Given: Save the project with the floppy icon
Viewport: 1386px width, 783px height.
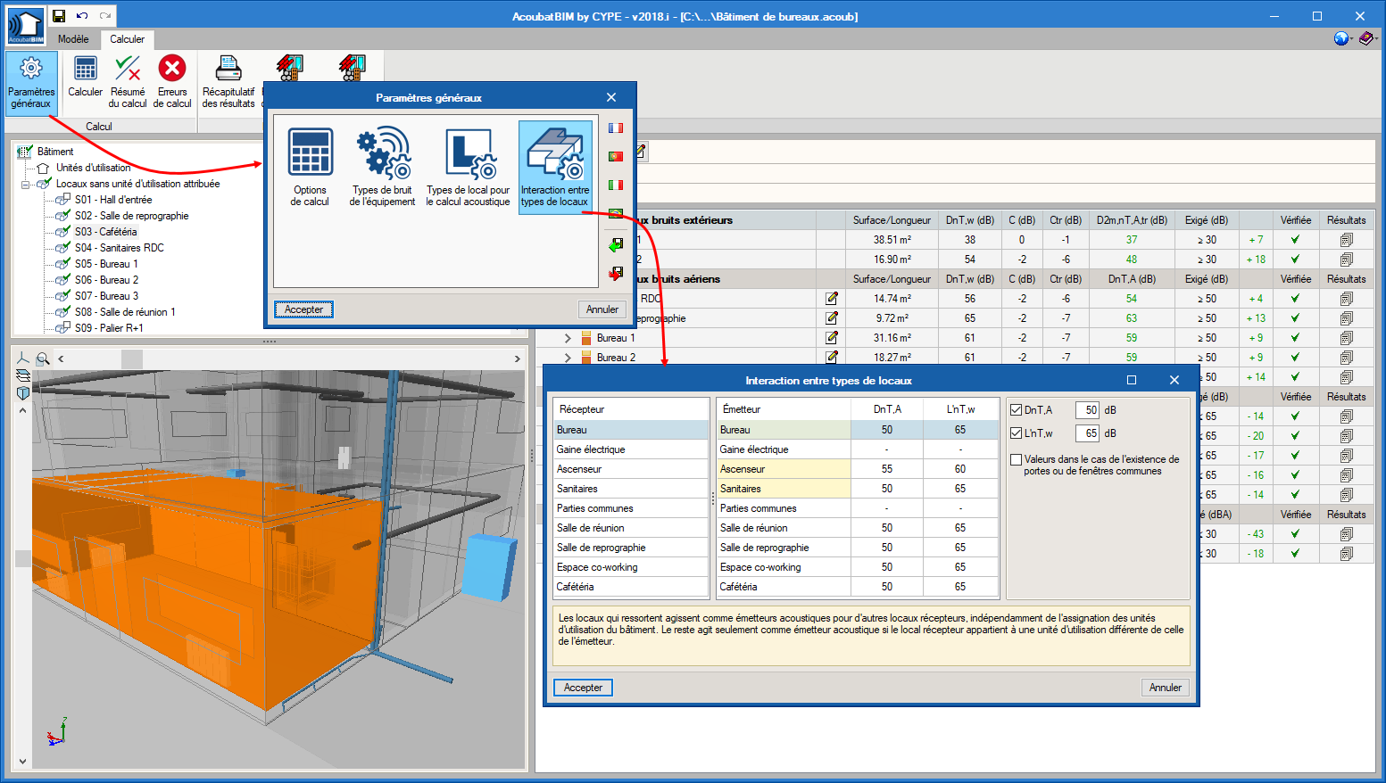Looking at the screenshot, I should click(58, 16).
